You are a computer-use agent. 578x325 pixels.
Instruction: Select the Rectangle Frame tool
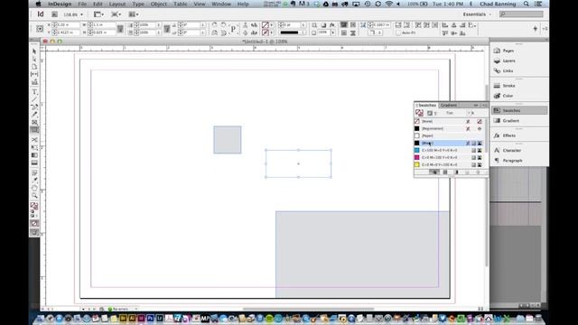tap(34, 122)
